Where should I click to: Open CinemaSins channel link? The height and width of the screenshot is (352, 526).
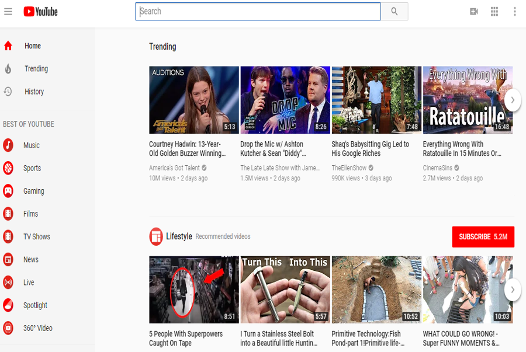tap(437, 168)
